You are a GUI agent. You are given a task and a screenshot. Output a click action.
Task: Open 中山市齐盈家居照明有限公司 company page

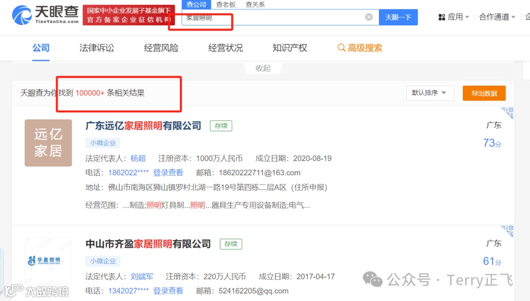coord(148,244)
